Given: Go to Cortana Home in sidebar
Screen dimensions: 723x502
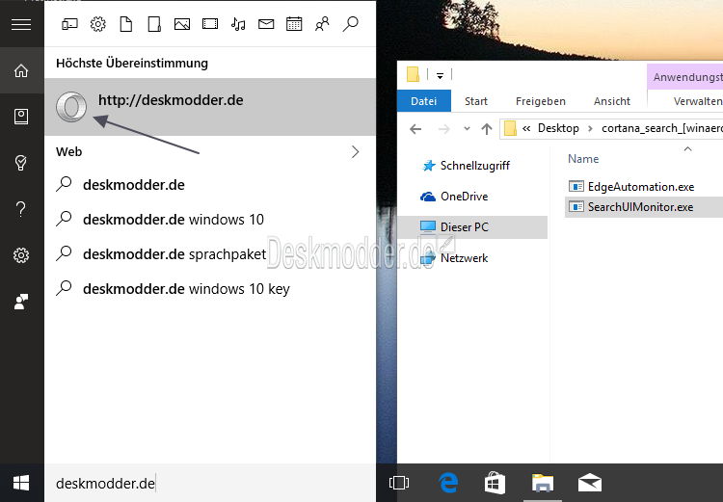Looking at the screenshot, I should tap(21, 70).
